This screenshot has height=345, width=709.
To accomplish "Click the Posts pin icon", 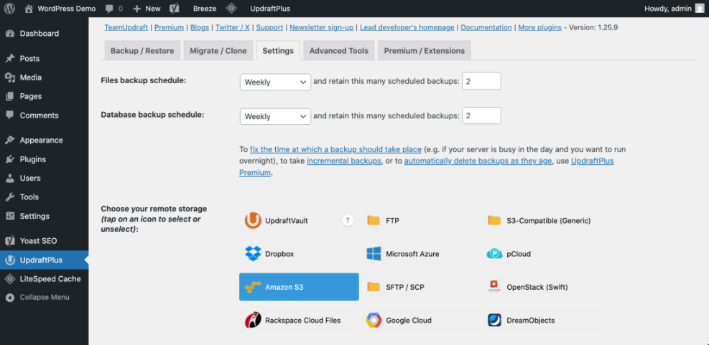I will tap(10, 59).
